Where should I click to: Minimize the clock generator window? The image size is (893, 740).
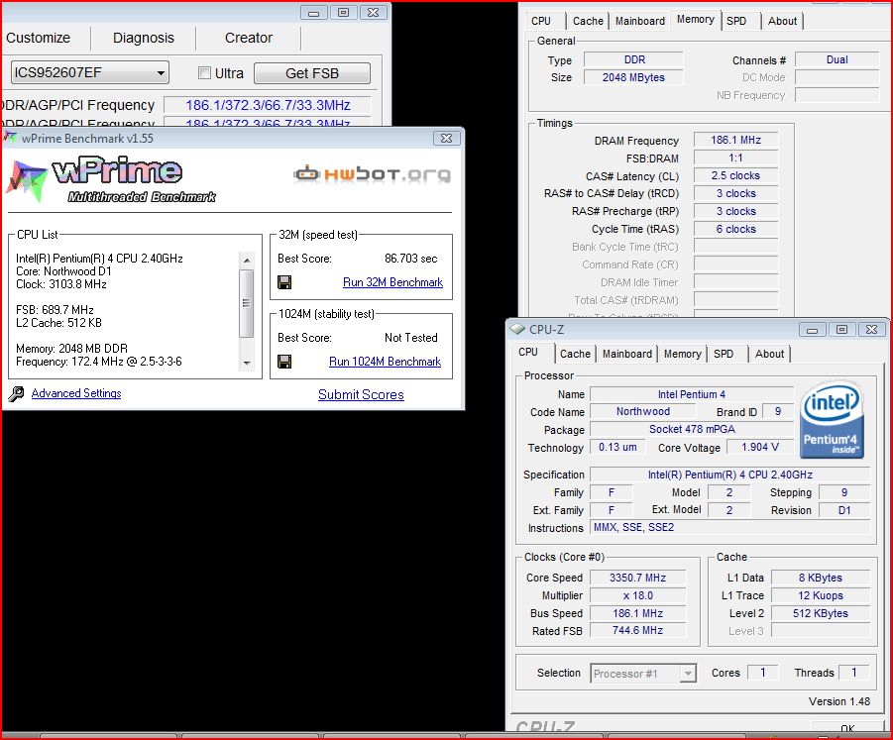[314, 13]
